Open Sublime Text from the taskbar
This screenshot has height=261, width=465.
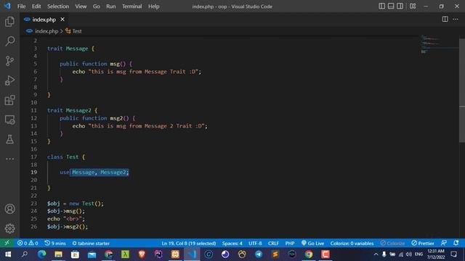(275, 254)
